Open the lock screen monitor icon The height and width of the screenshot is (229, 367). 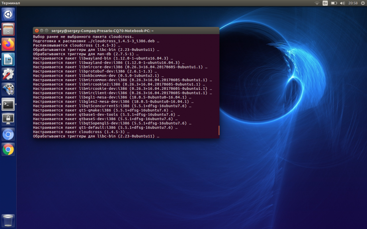coord(8,119)
